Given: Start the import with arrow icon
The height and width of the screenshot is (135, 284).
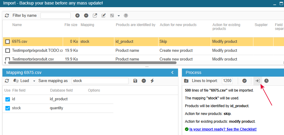Looking at the screenshot, I should (258, 81).
